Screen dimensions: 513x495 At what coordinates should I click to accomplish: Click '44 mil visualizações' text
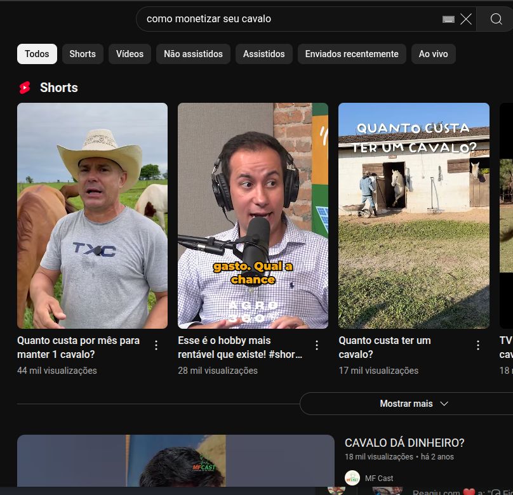tap(57, 371)
